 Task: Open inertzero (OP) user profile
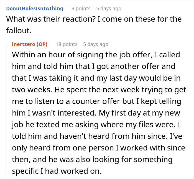[30, 44]
